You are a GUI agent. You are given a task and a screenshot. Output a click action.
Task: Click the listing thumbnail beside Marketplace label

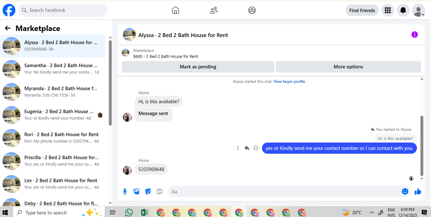126,53
